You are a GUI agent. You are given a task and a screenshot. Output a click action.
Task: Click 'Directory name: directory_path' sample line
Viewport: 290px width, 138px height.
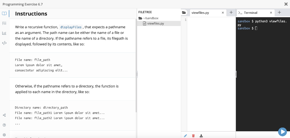[x=41, y=108]
